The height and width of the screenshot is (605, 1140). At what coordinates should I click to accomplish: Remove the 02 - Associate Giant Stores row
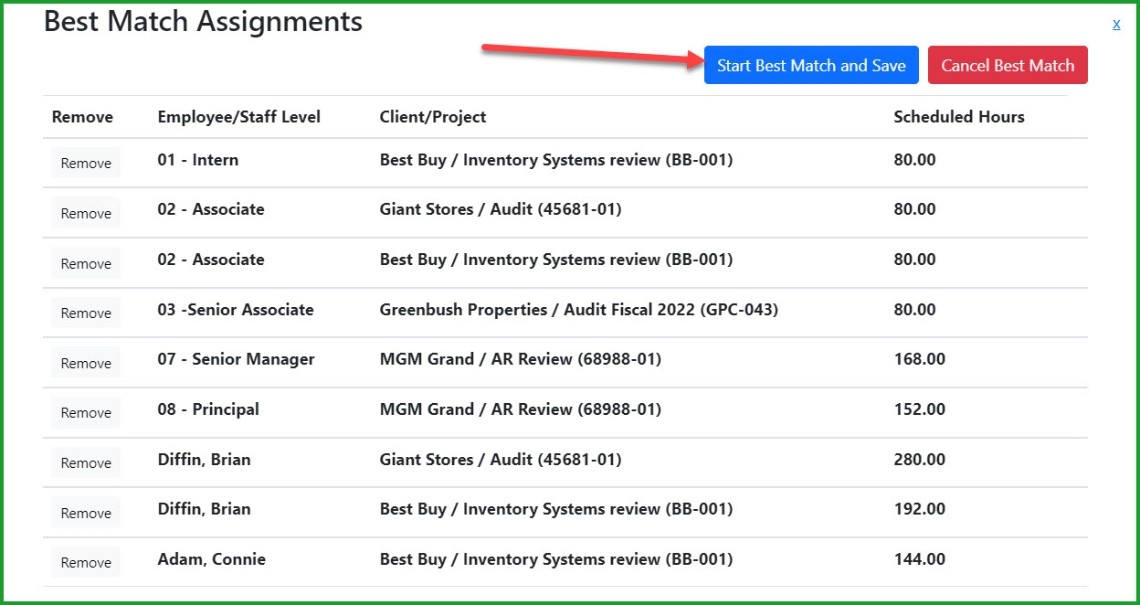click(x=86, y=213)
